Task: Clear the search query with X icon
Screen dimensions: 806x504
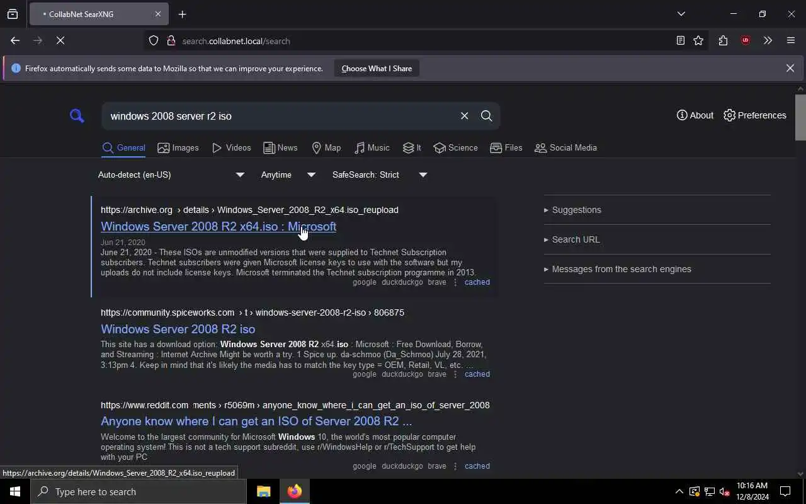Action: coord(464,116)
